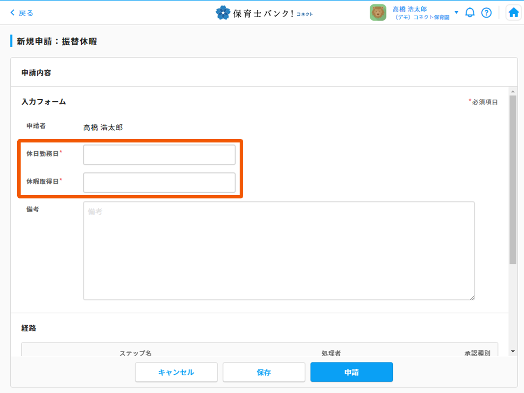Click the ステップ名 column header
The width and height of the screenshot is (524, 393).
(136, 353)
